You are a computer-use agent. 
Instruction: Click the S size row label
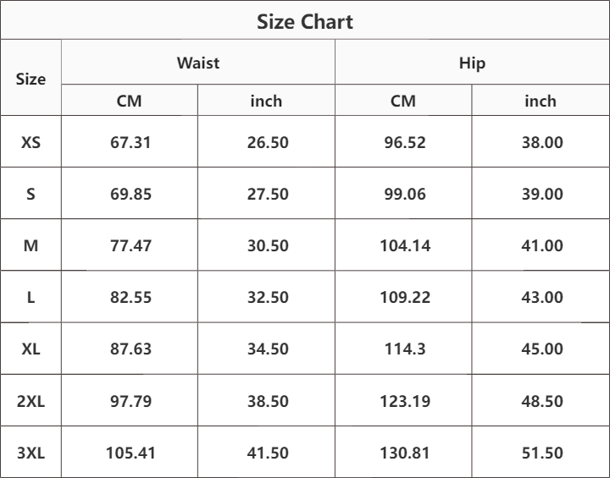click(x=30, y=194)
